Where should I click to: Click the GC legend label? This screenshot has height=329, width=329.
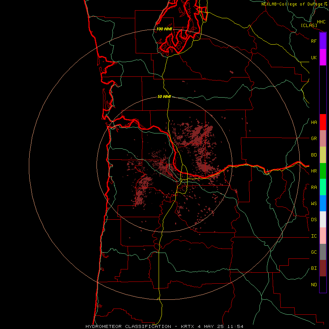[x=314, y=252]
